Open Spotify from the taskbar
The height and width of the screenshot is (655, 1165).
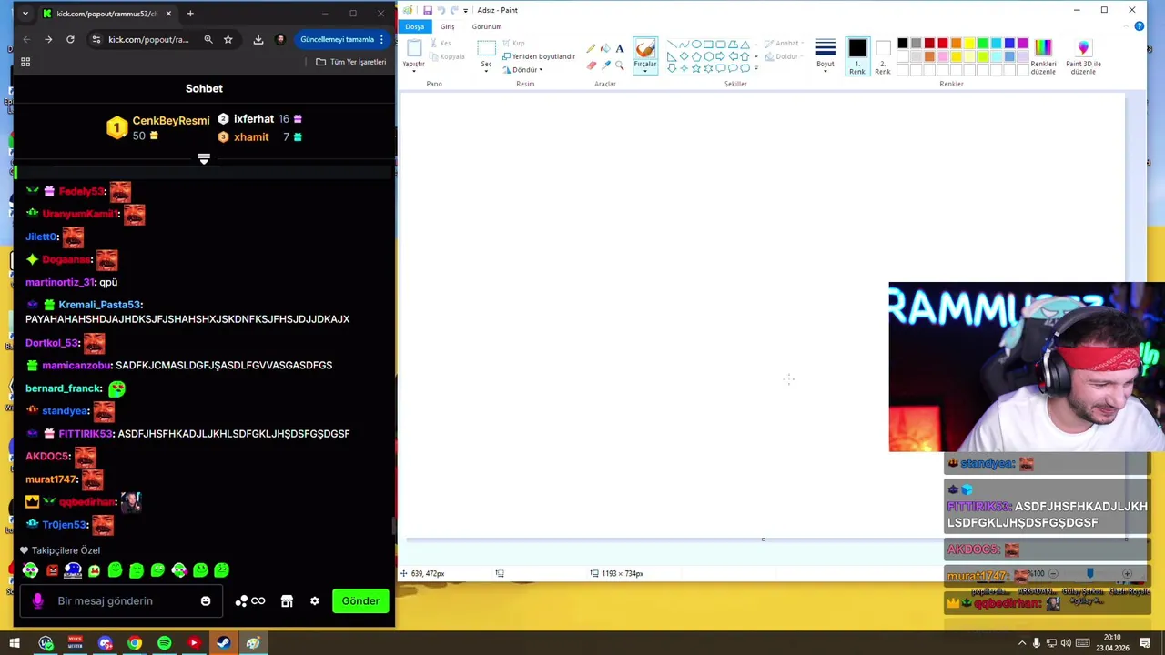(x=164, y=643)
